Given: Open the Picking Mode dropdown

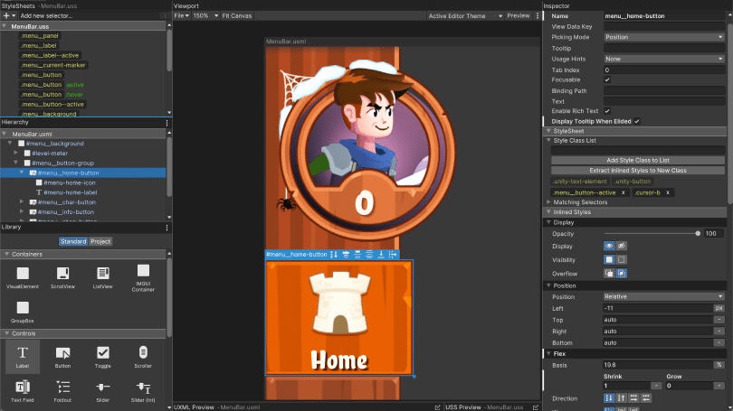Looking at the screenshot, I should tap(663, 37).
